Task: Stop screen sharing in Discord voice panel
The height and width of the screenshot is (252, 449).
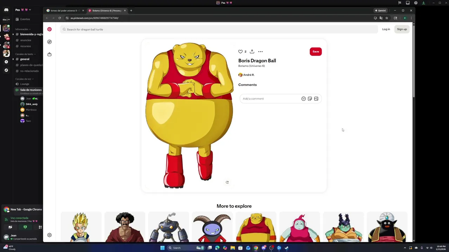Action: pos(25,227)
